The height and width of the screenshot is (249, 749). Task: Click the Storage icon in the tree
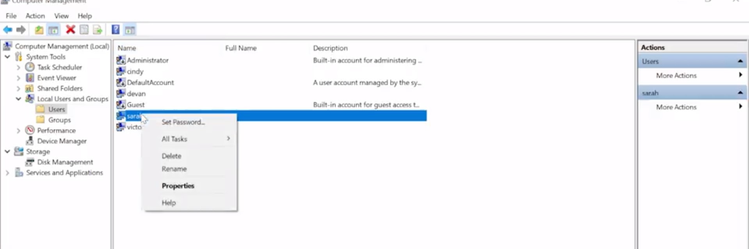[x=19, y=151]
